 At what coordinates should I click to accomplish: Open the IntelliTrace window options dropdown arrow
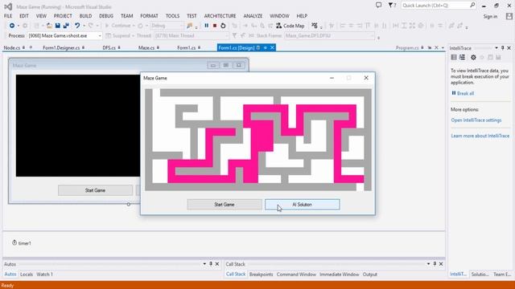[496, 48]
